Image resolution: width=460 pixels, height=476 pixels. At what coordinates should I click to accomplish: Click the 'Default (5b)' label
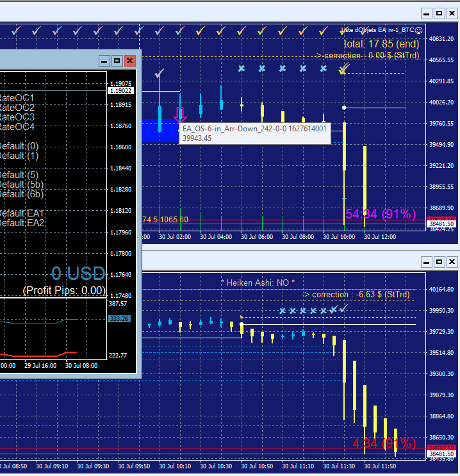tap(22, 185)
